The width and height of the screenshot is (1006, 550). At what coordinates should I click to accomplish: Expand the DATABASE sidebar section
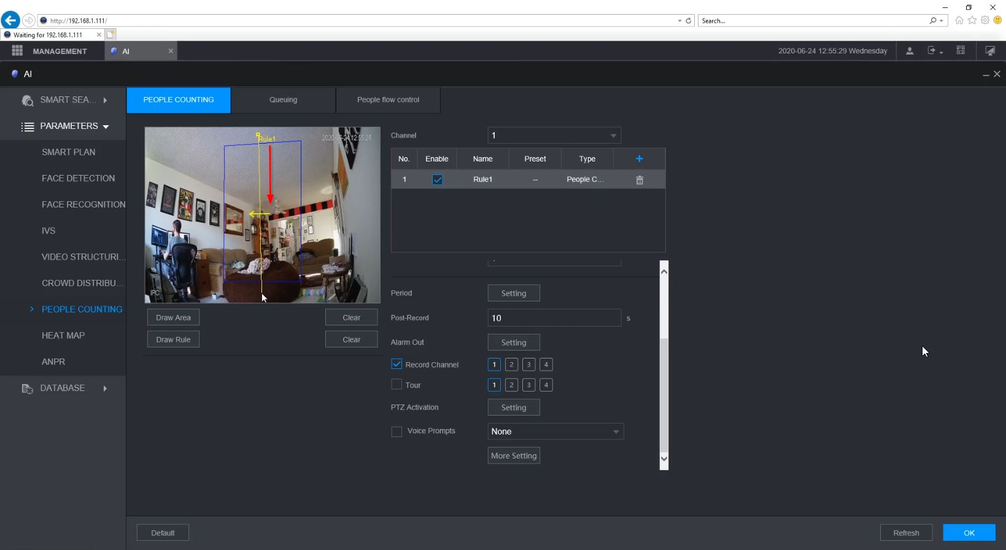(63, 388)
